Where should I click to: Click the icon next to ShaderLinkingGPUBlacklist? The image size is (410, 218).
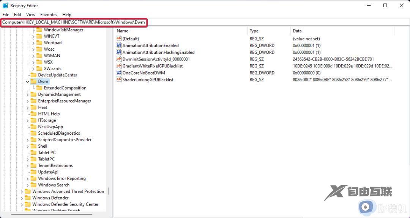(x=118, y=79)
